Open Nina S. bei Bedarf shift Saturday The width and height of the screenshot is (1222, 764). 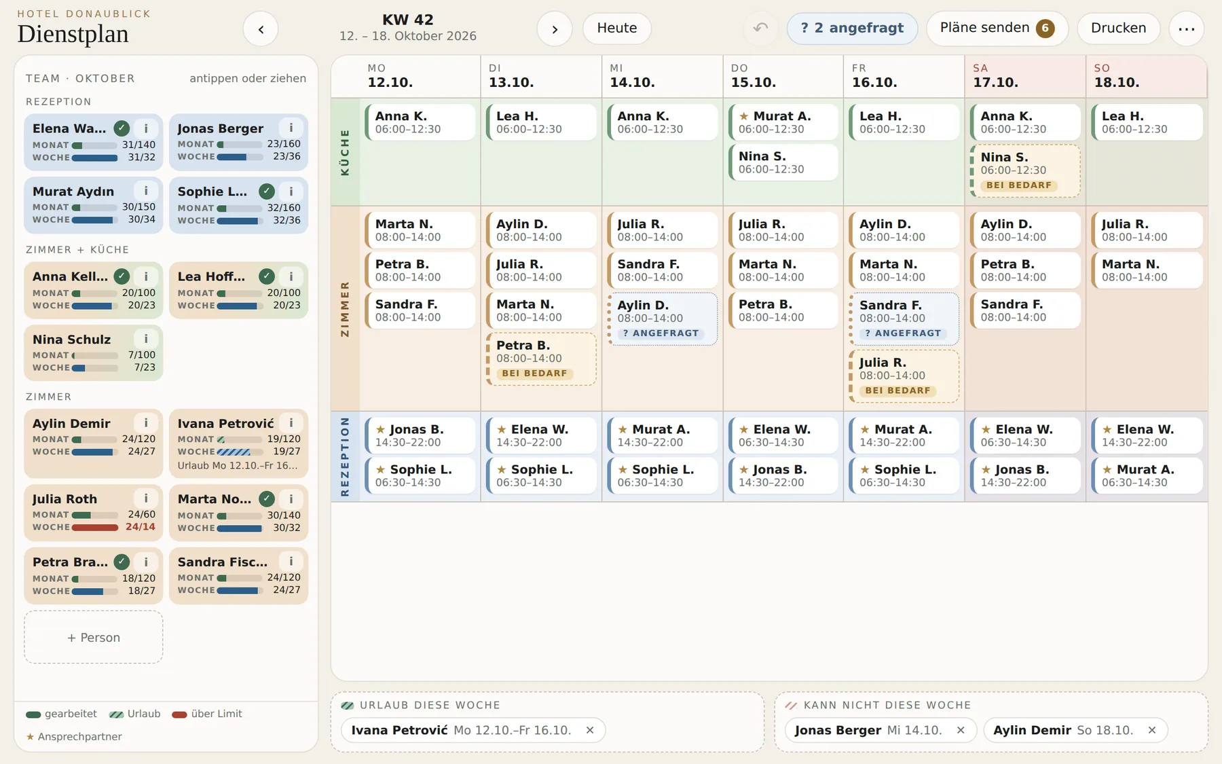1026,170
